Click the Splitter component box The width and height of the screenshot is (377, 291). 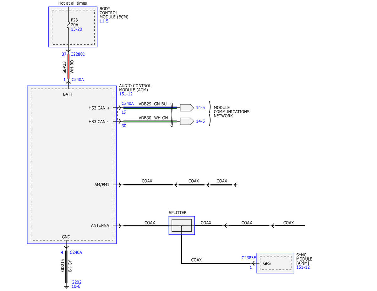click(x=182, y=225)
